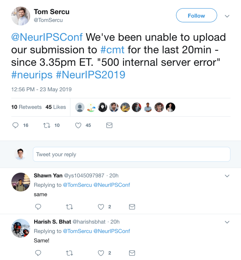
Task: Click the direct message envelope on Tom's tweet
Action: pyautogui.click(x=109, y=125)
